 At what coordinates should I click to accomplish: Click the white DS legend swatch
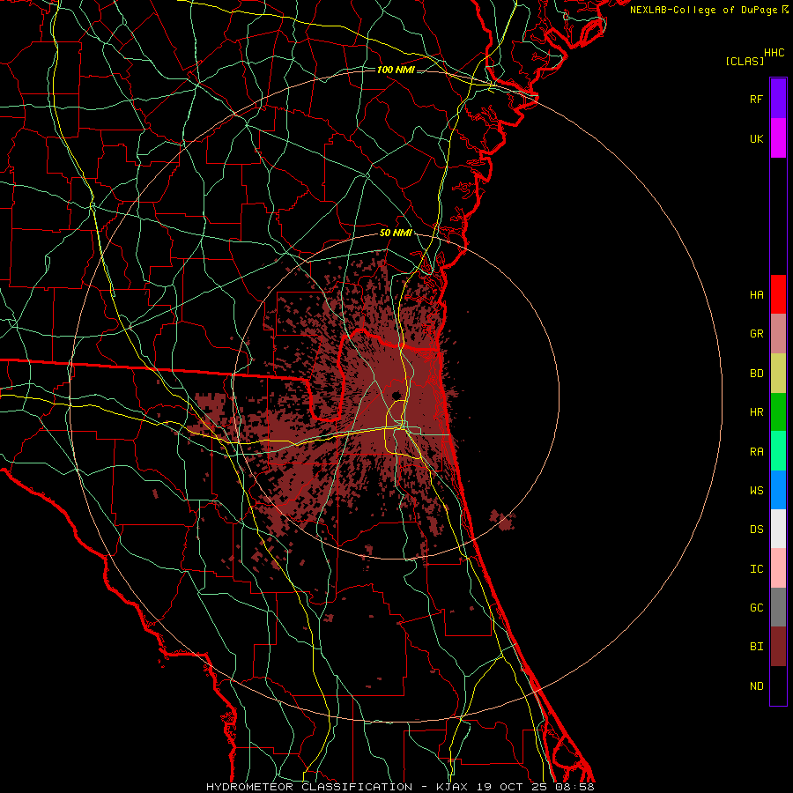pyautogui.click(x=778, y=529)
